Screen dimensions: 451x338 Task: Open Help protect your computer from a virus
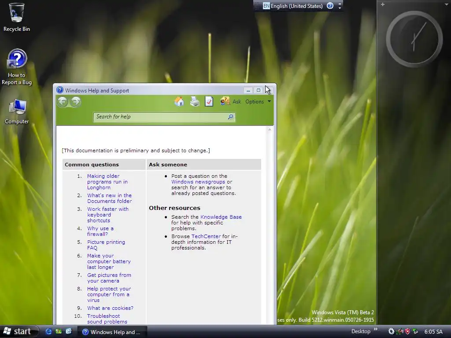pos(109,294)
